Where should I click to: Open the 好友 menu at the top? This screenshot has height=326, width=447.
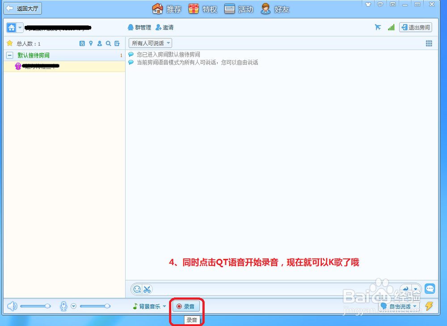pos(274,8)
